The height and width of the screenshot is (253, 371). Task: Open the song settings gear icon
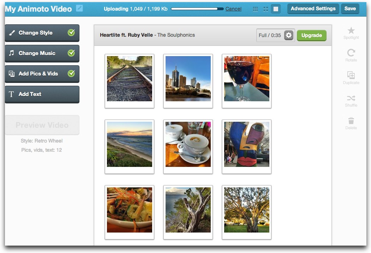coord(288,35)
